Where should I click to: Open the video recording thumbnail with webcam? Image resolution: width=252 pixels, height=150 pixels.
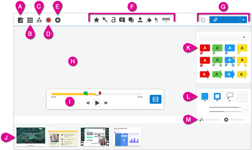coord(95,137)
